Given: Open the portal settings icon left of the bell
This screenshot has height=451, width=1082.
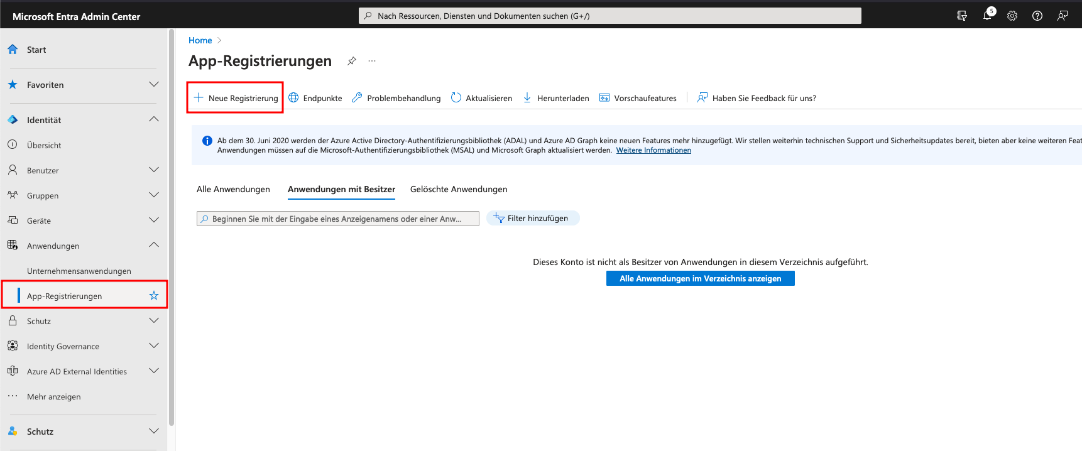Looking at the screenshot, I should pos(962,16).
